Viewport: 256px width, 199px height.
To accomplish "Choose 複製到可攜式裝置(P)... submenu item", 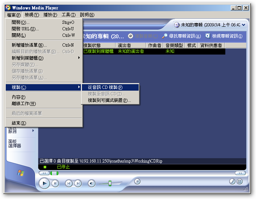I will 110,100.
